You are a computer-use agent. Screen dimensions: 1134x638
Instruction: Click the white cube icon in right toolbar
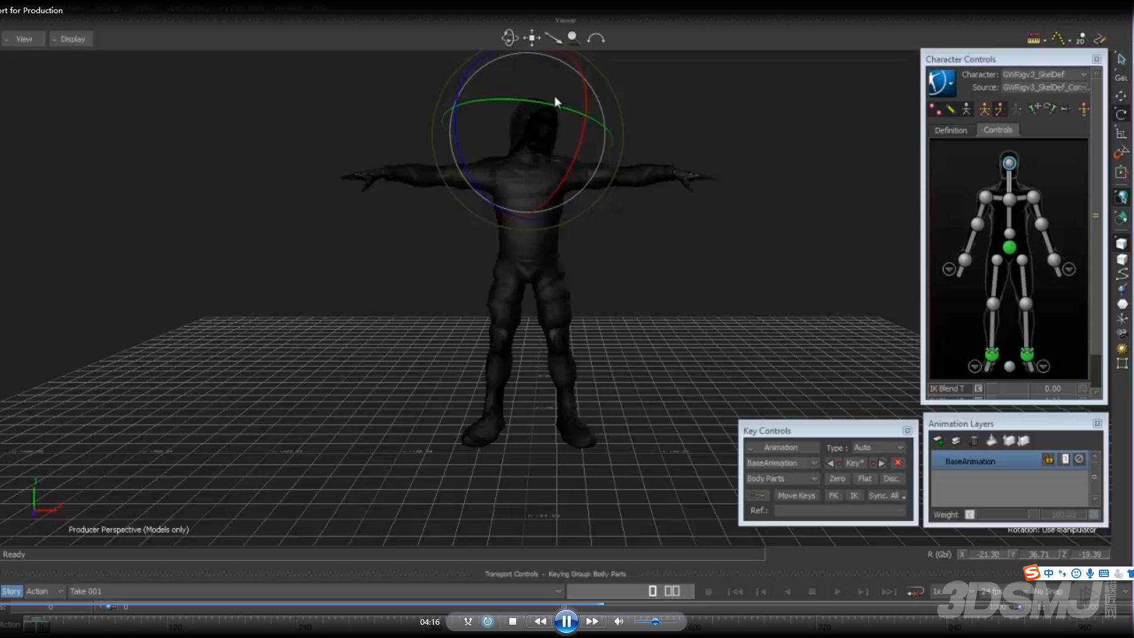point(1121,243)
